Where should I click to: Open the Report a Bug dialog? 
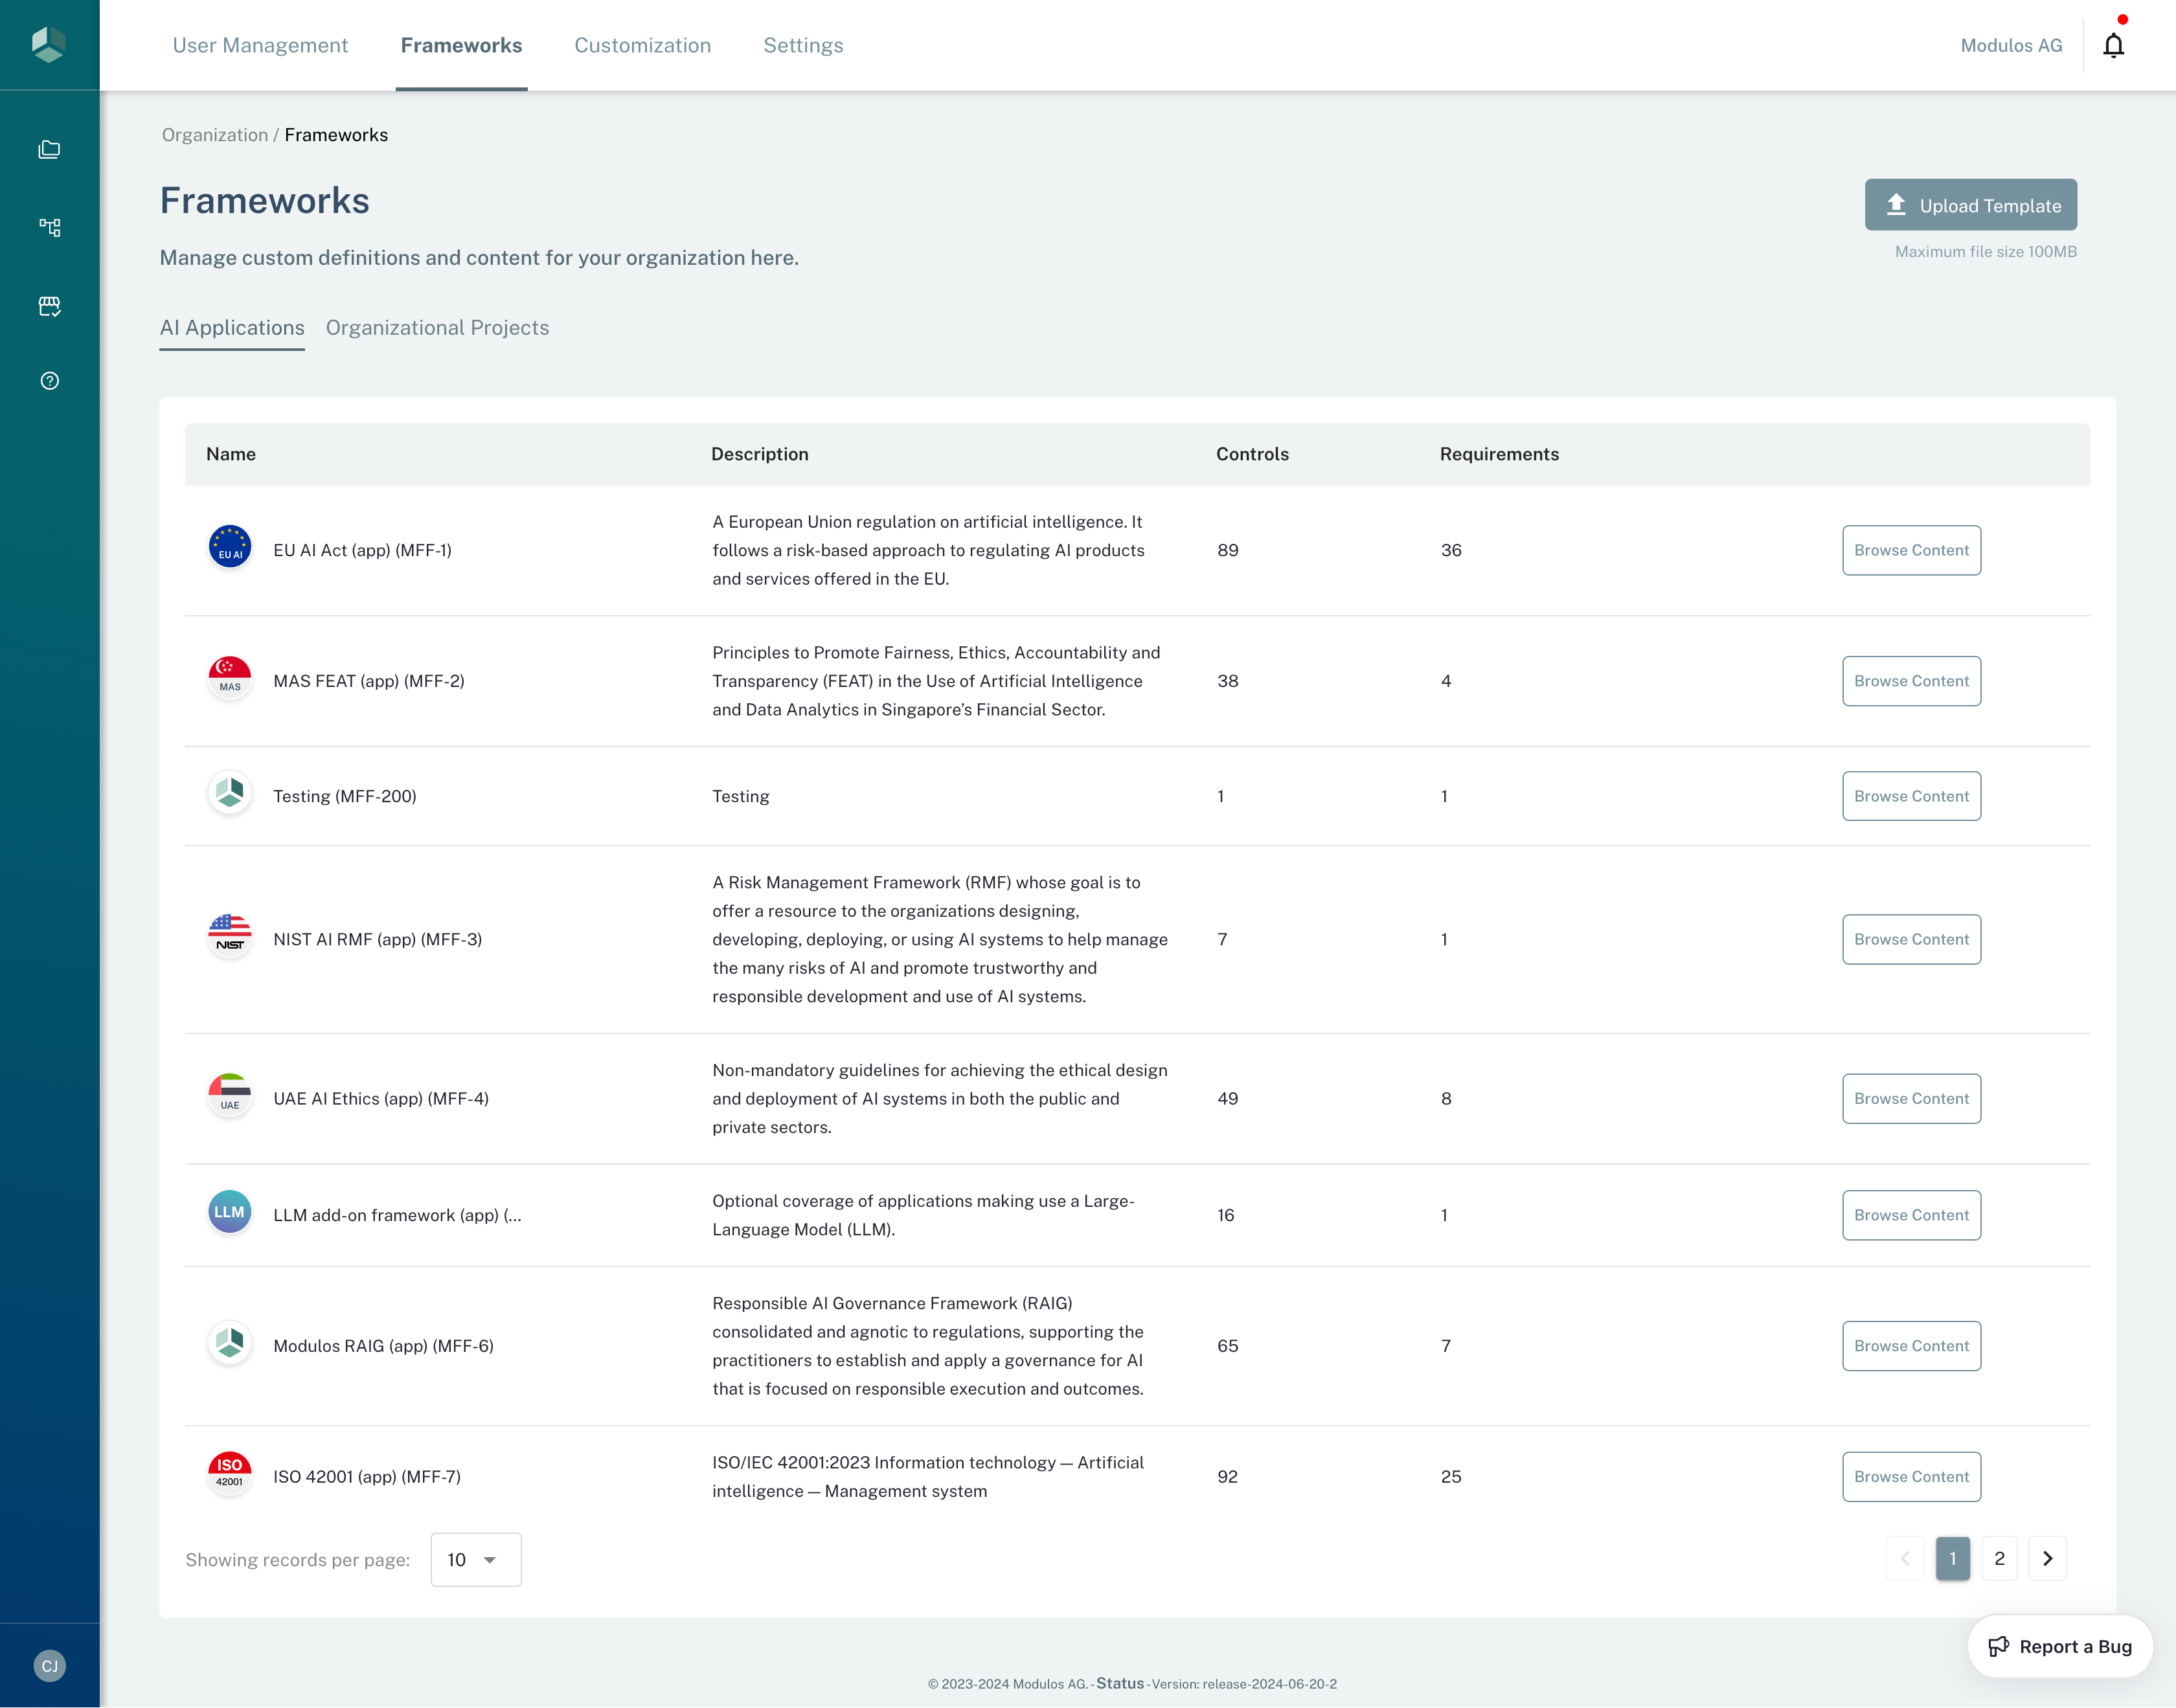click(2059, 1646)
